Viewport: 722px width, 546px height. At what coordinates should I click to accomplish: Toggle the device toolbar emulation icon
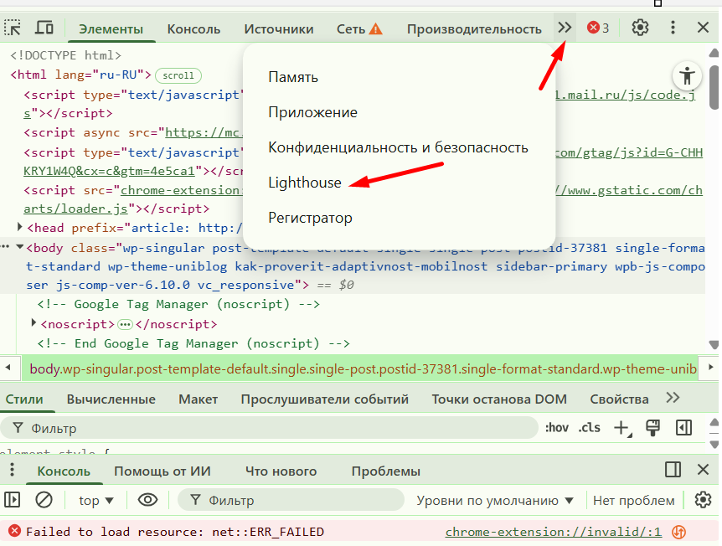click(x=44, y=28)
